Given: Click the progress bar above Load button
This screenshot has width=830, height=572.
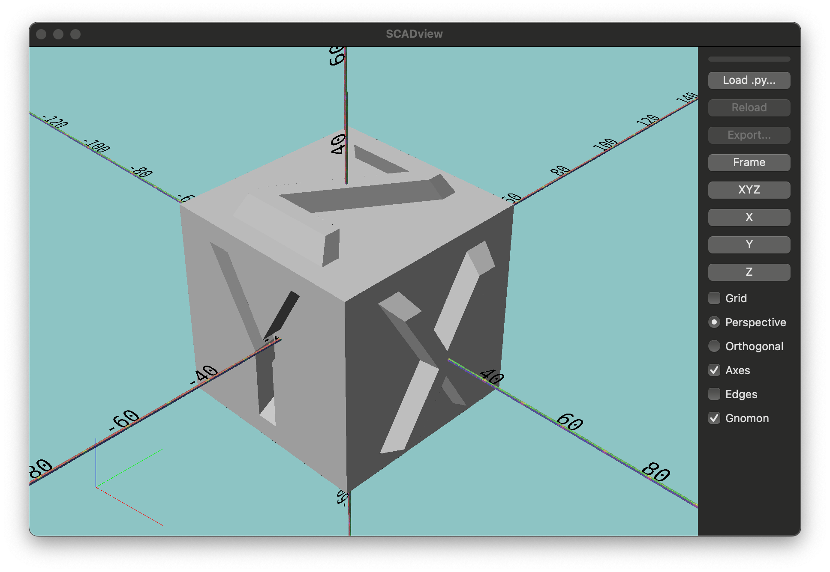Looking at the screenshot, I should (749, 59).
